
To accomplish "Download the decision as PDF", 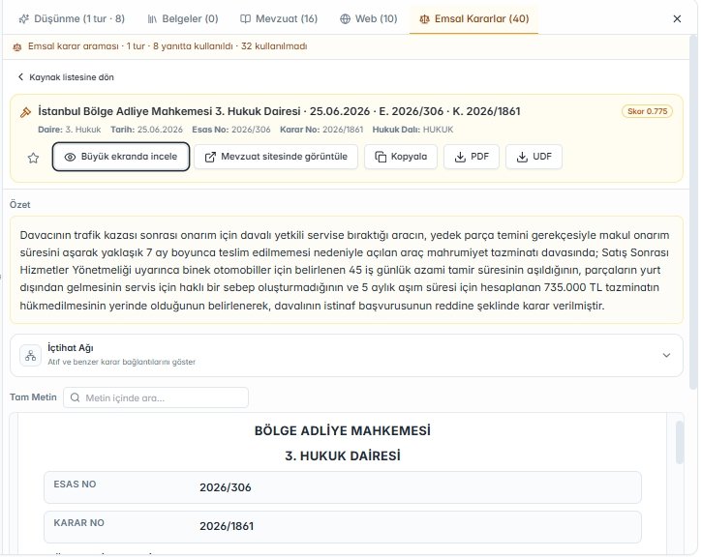I will click(x=472, y=157).
